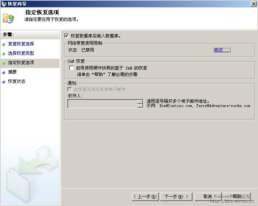This screenshot has width=258, height=206.
Task: Close the 恢复向导 window
Action: click(x=254, y=4)
